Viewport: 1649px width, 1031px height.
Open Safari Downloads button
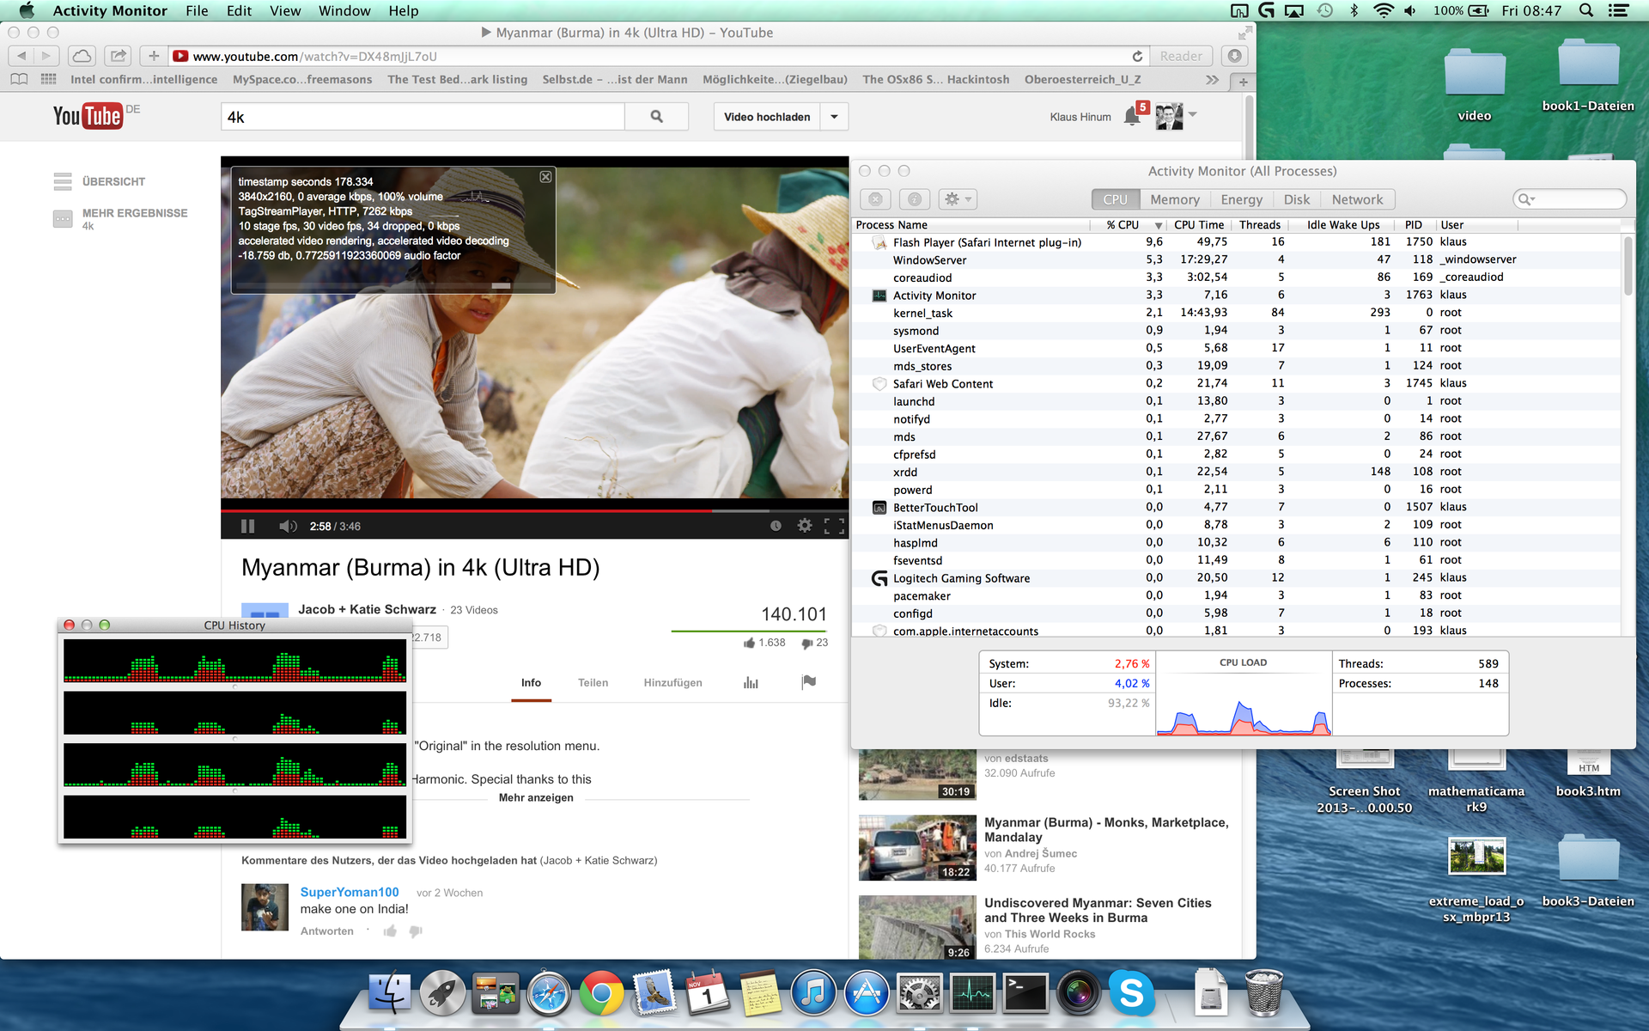tap(1234, 56)
